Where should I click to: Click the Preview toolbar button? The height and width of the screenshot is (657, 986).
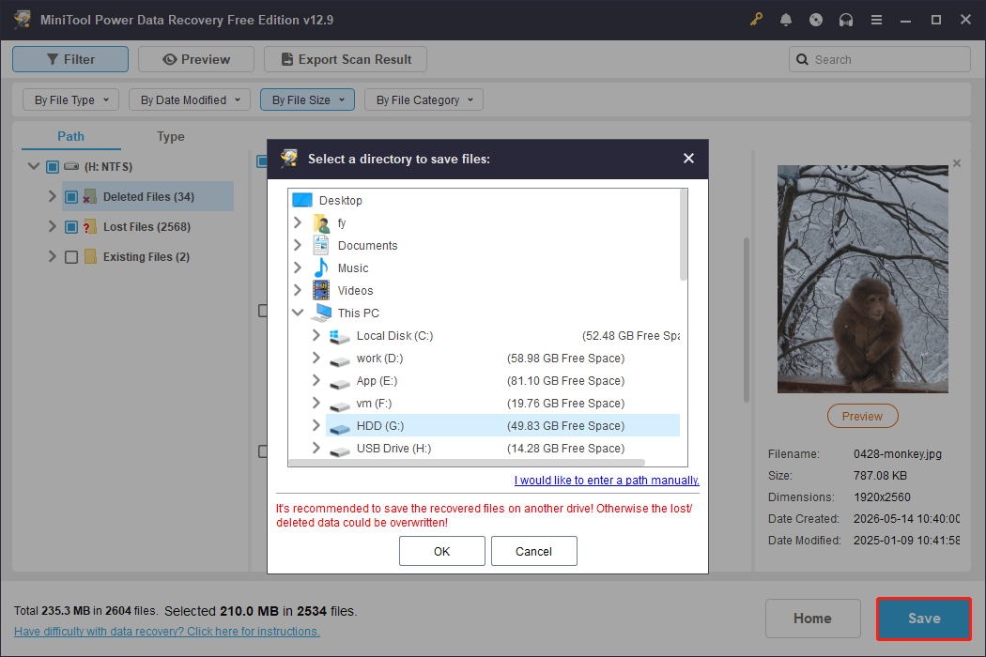click(196, 59)
